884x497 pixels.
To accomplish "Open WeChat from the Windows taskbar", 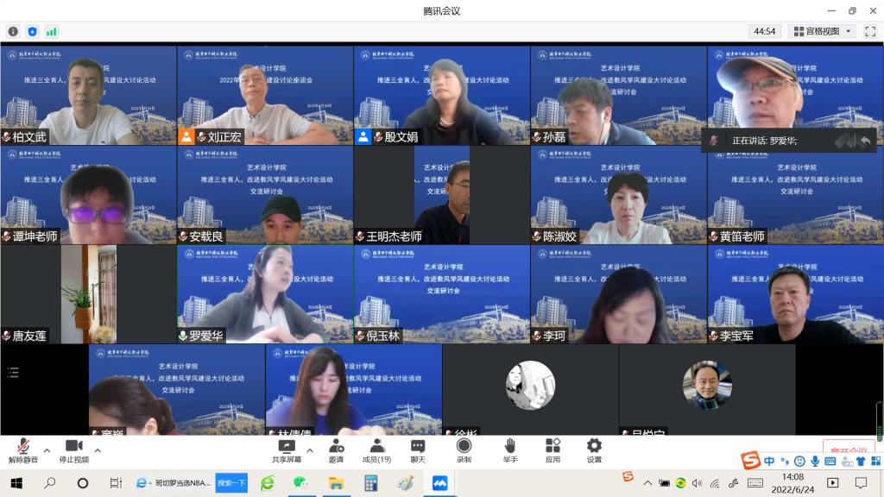I will 300,483.
